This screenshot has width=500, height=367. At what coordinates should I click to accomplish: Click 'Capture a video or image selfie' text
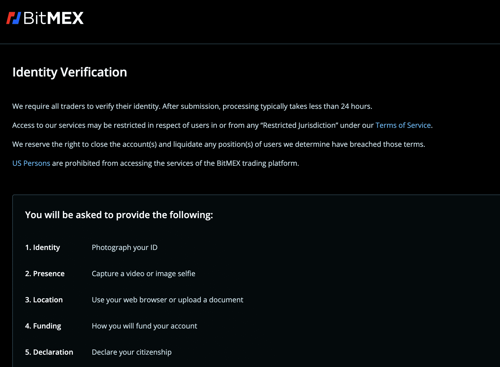[143, 274]
